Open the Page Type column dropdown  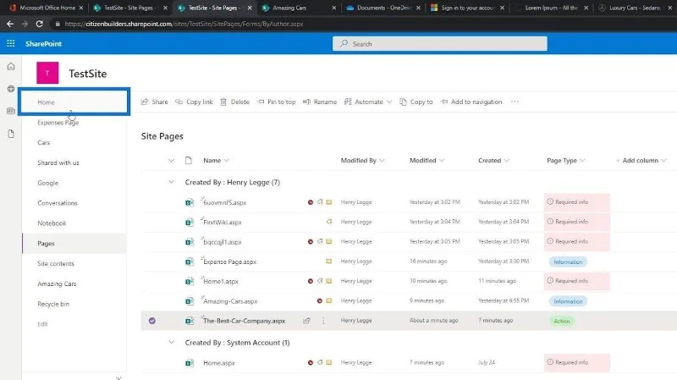[x=565, y=161]
